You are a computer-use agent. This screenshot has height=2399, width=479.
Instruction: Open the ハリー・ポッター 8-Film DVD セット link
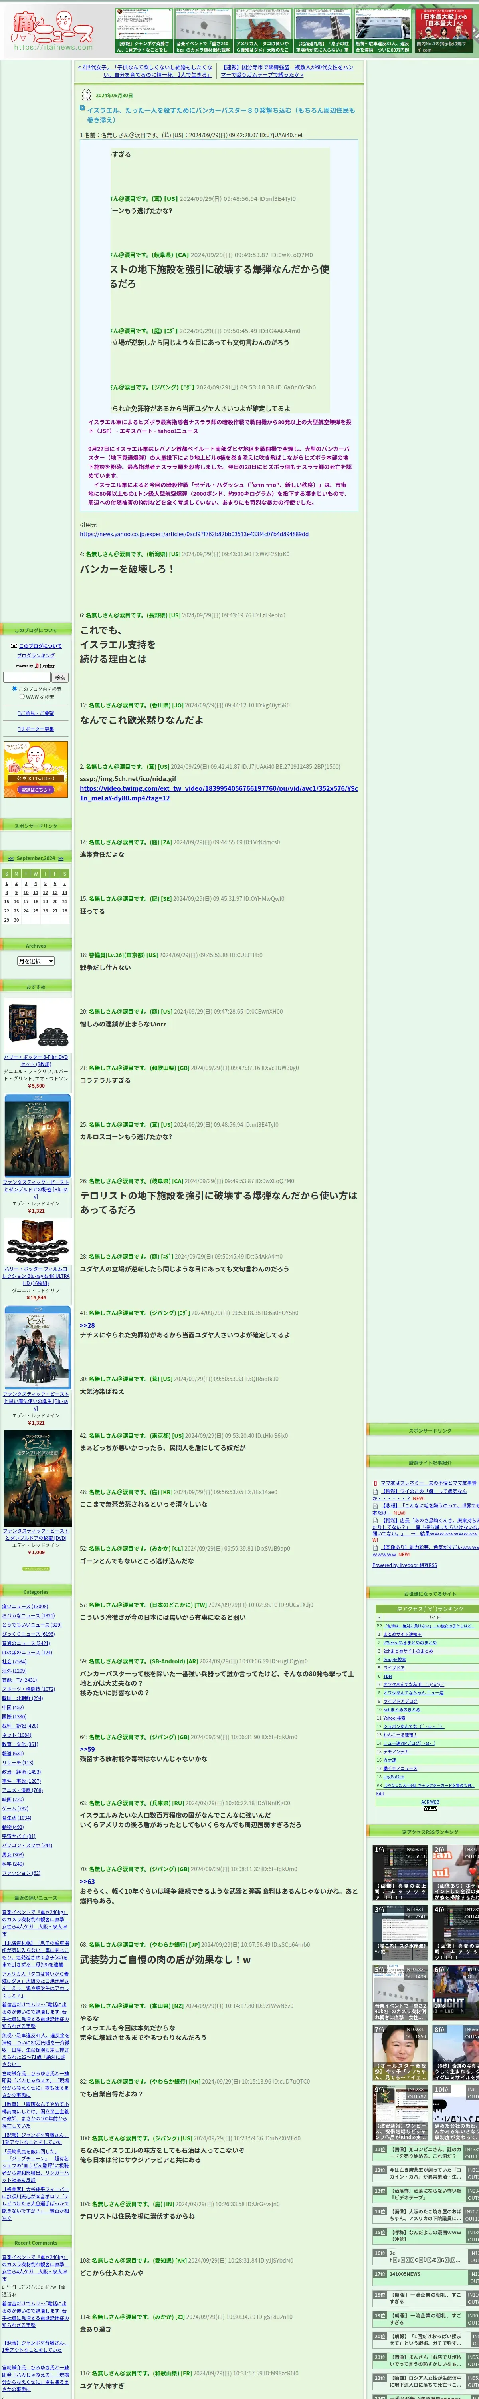(x=36, y=1060)
